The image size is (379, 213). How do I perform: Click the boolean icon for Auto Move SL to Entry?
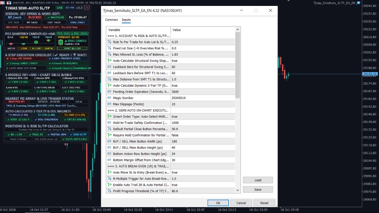[109, 172]
